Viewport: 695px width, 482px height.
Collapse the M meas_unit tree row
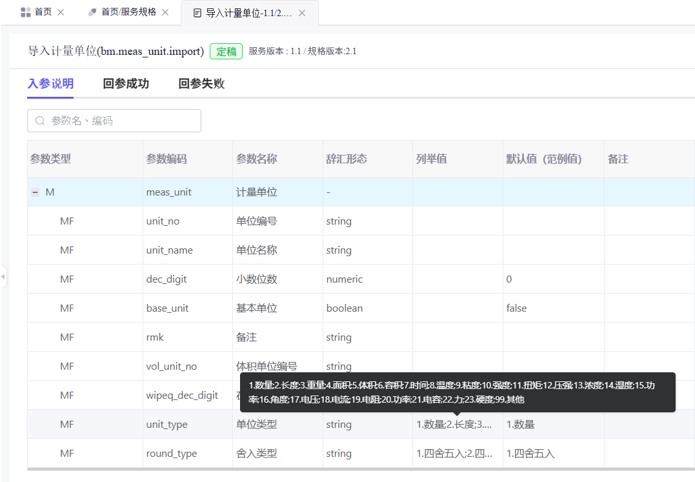pos(35,192)
